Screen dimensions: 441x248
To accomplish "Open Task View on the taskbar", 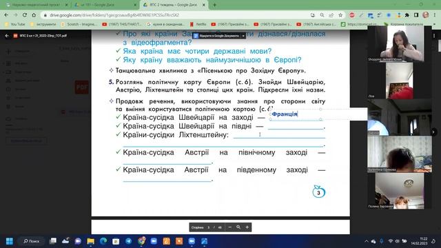I will click(x=53, y=241).
